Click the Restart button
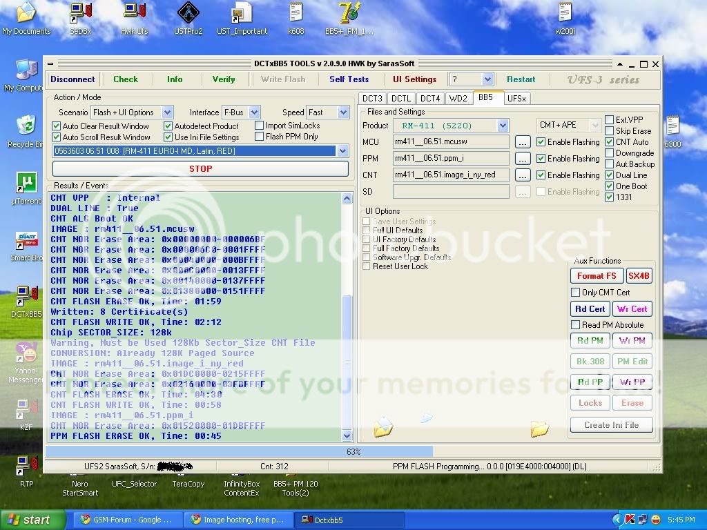The image size is (707, 530). coord(521,79)
